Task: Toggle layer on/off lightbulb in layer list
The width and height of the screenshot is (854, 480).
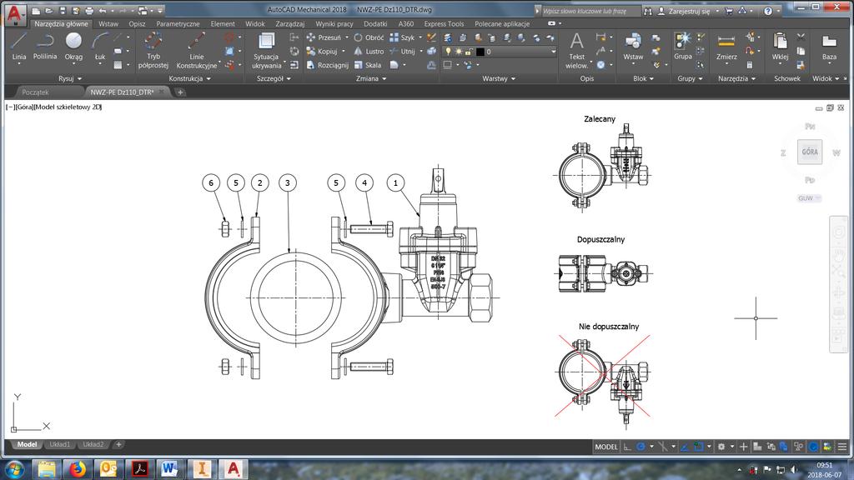Action: click(448, 51)
